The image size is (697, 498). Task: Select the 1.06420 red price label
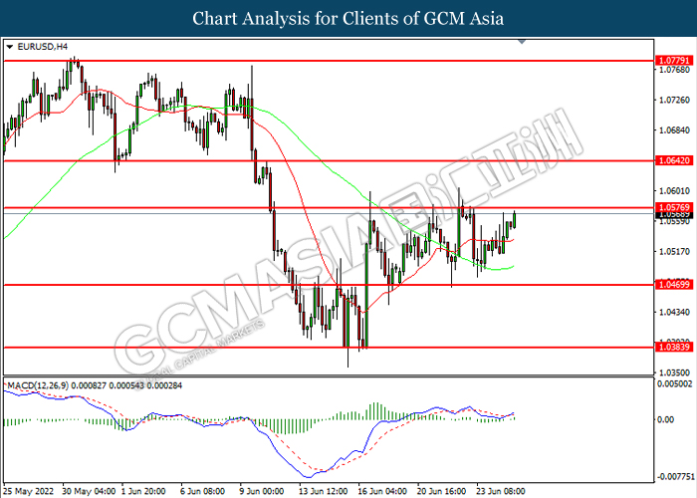(674, 160)
